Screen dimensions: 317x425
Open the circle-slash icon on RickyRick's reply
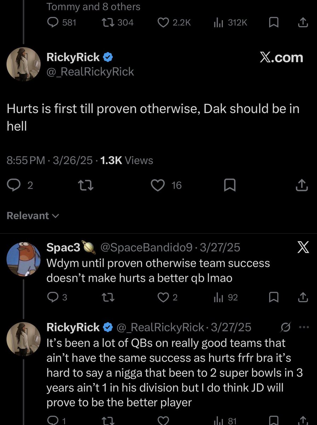coord(286,328)
